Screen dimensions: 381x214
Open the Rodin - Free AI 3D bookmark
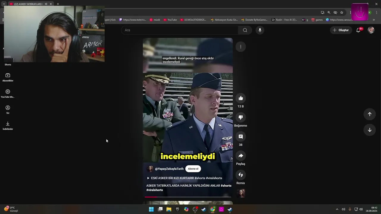(285, 20)
